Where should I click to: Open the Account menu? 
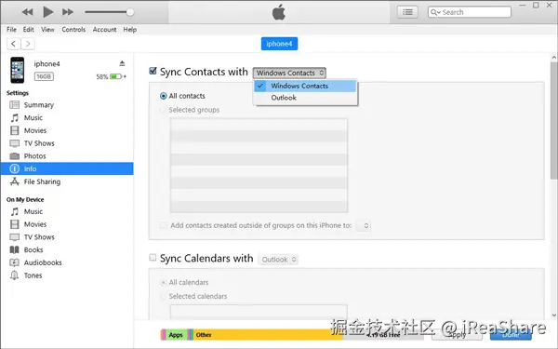click(104, 30)
